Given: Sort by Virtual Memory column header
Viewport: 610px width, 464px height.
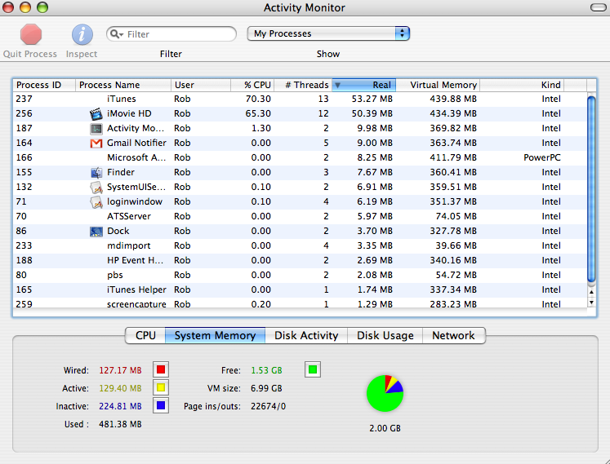Looking at the screenshot, I should coord(438,85).
